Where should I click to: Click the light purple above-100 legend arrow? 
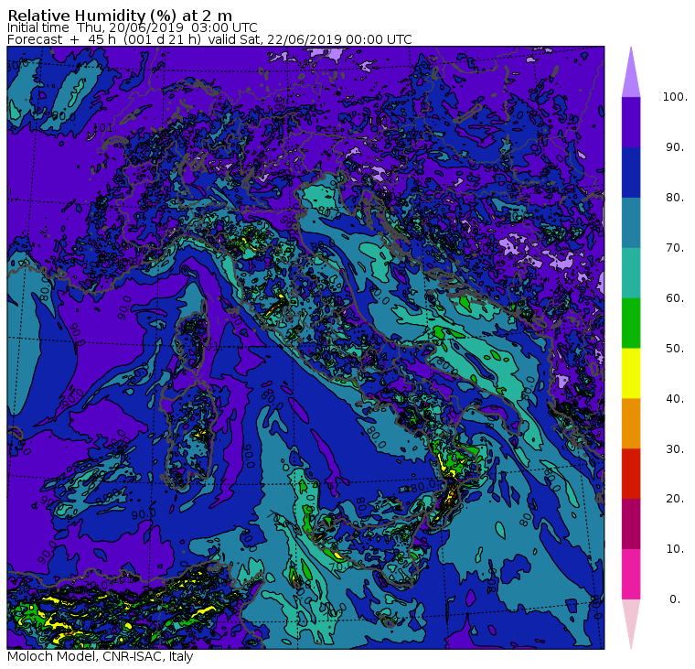(x=631, y=76)
